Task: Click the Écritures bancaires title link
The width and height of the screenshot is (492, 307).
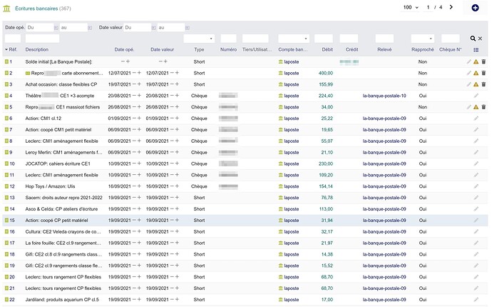Action: pos(36,9)
